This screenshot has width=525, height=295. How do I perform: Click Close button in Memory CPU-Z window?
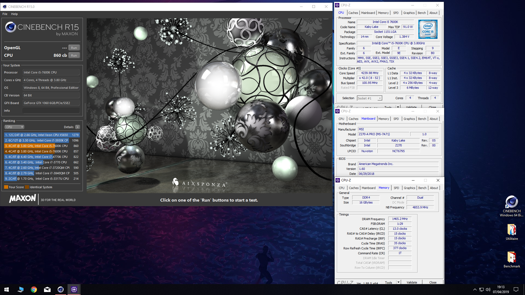pyautogui.click(x=433, y=282)
